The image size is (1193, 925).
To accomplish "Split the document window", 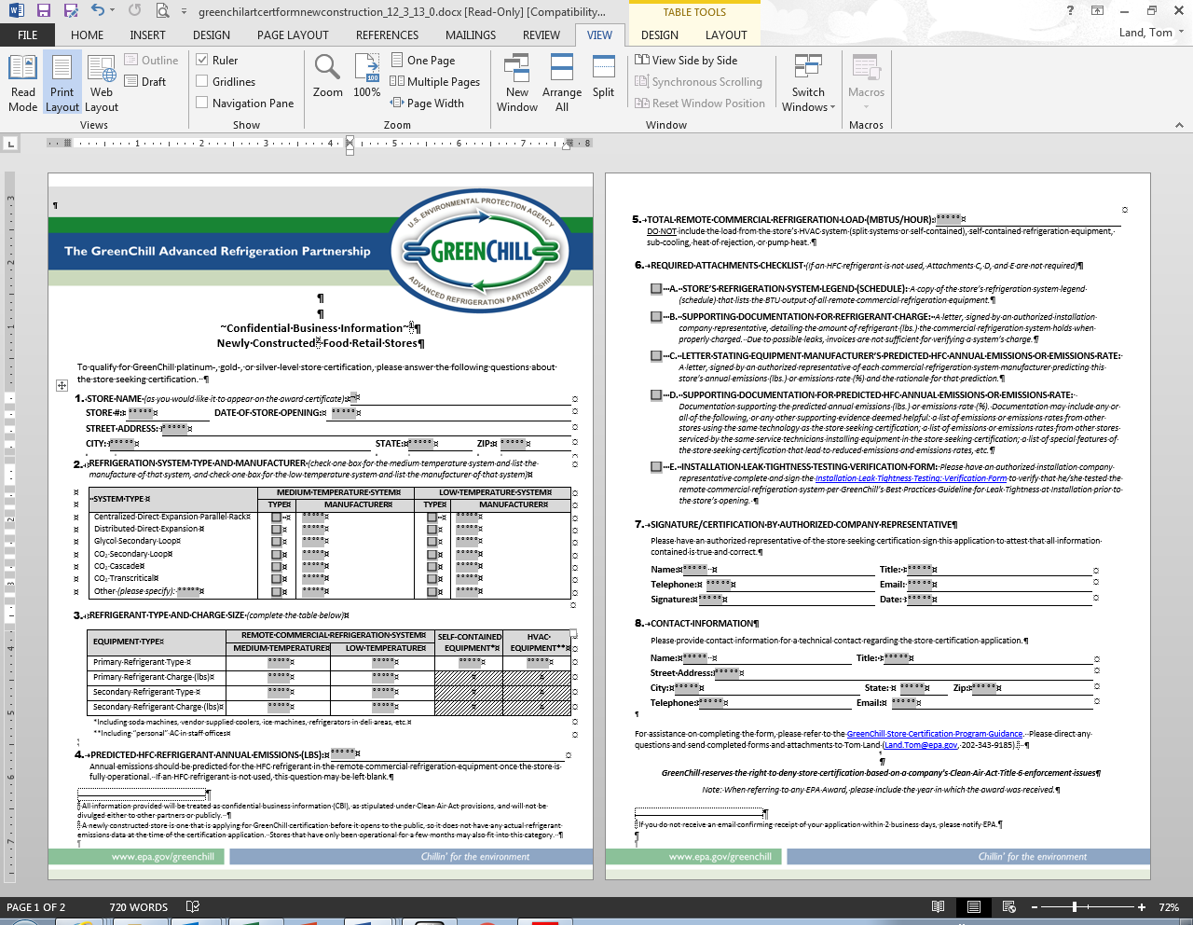I will pyautogui.click(x=604, y=76).
